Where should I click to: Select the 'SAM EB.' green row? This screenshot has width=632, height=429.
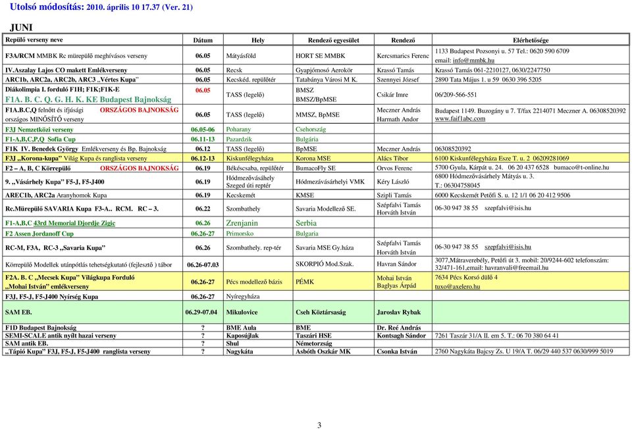(x=315, y=312)
